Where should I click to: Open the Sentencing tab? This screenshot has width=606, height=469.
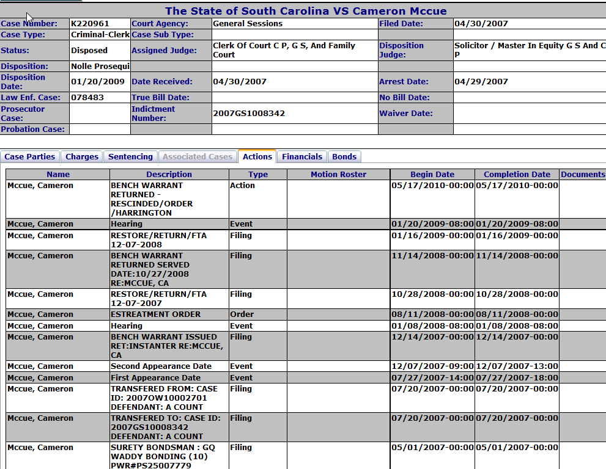click(131, 156)
